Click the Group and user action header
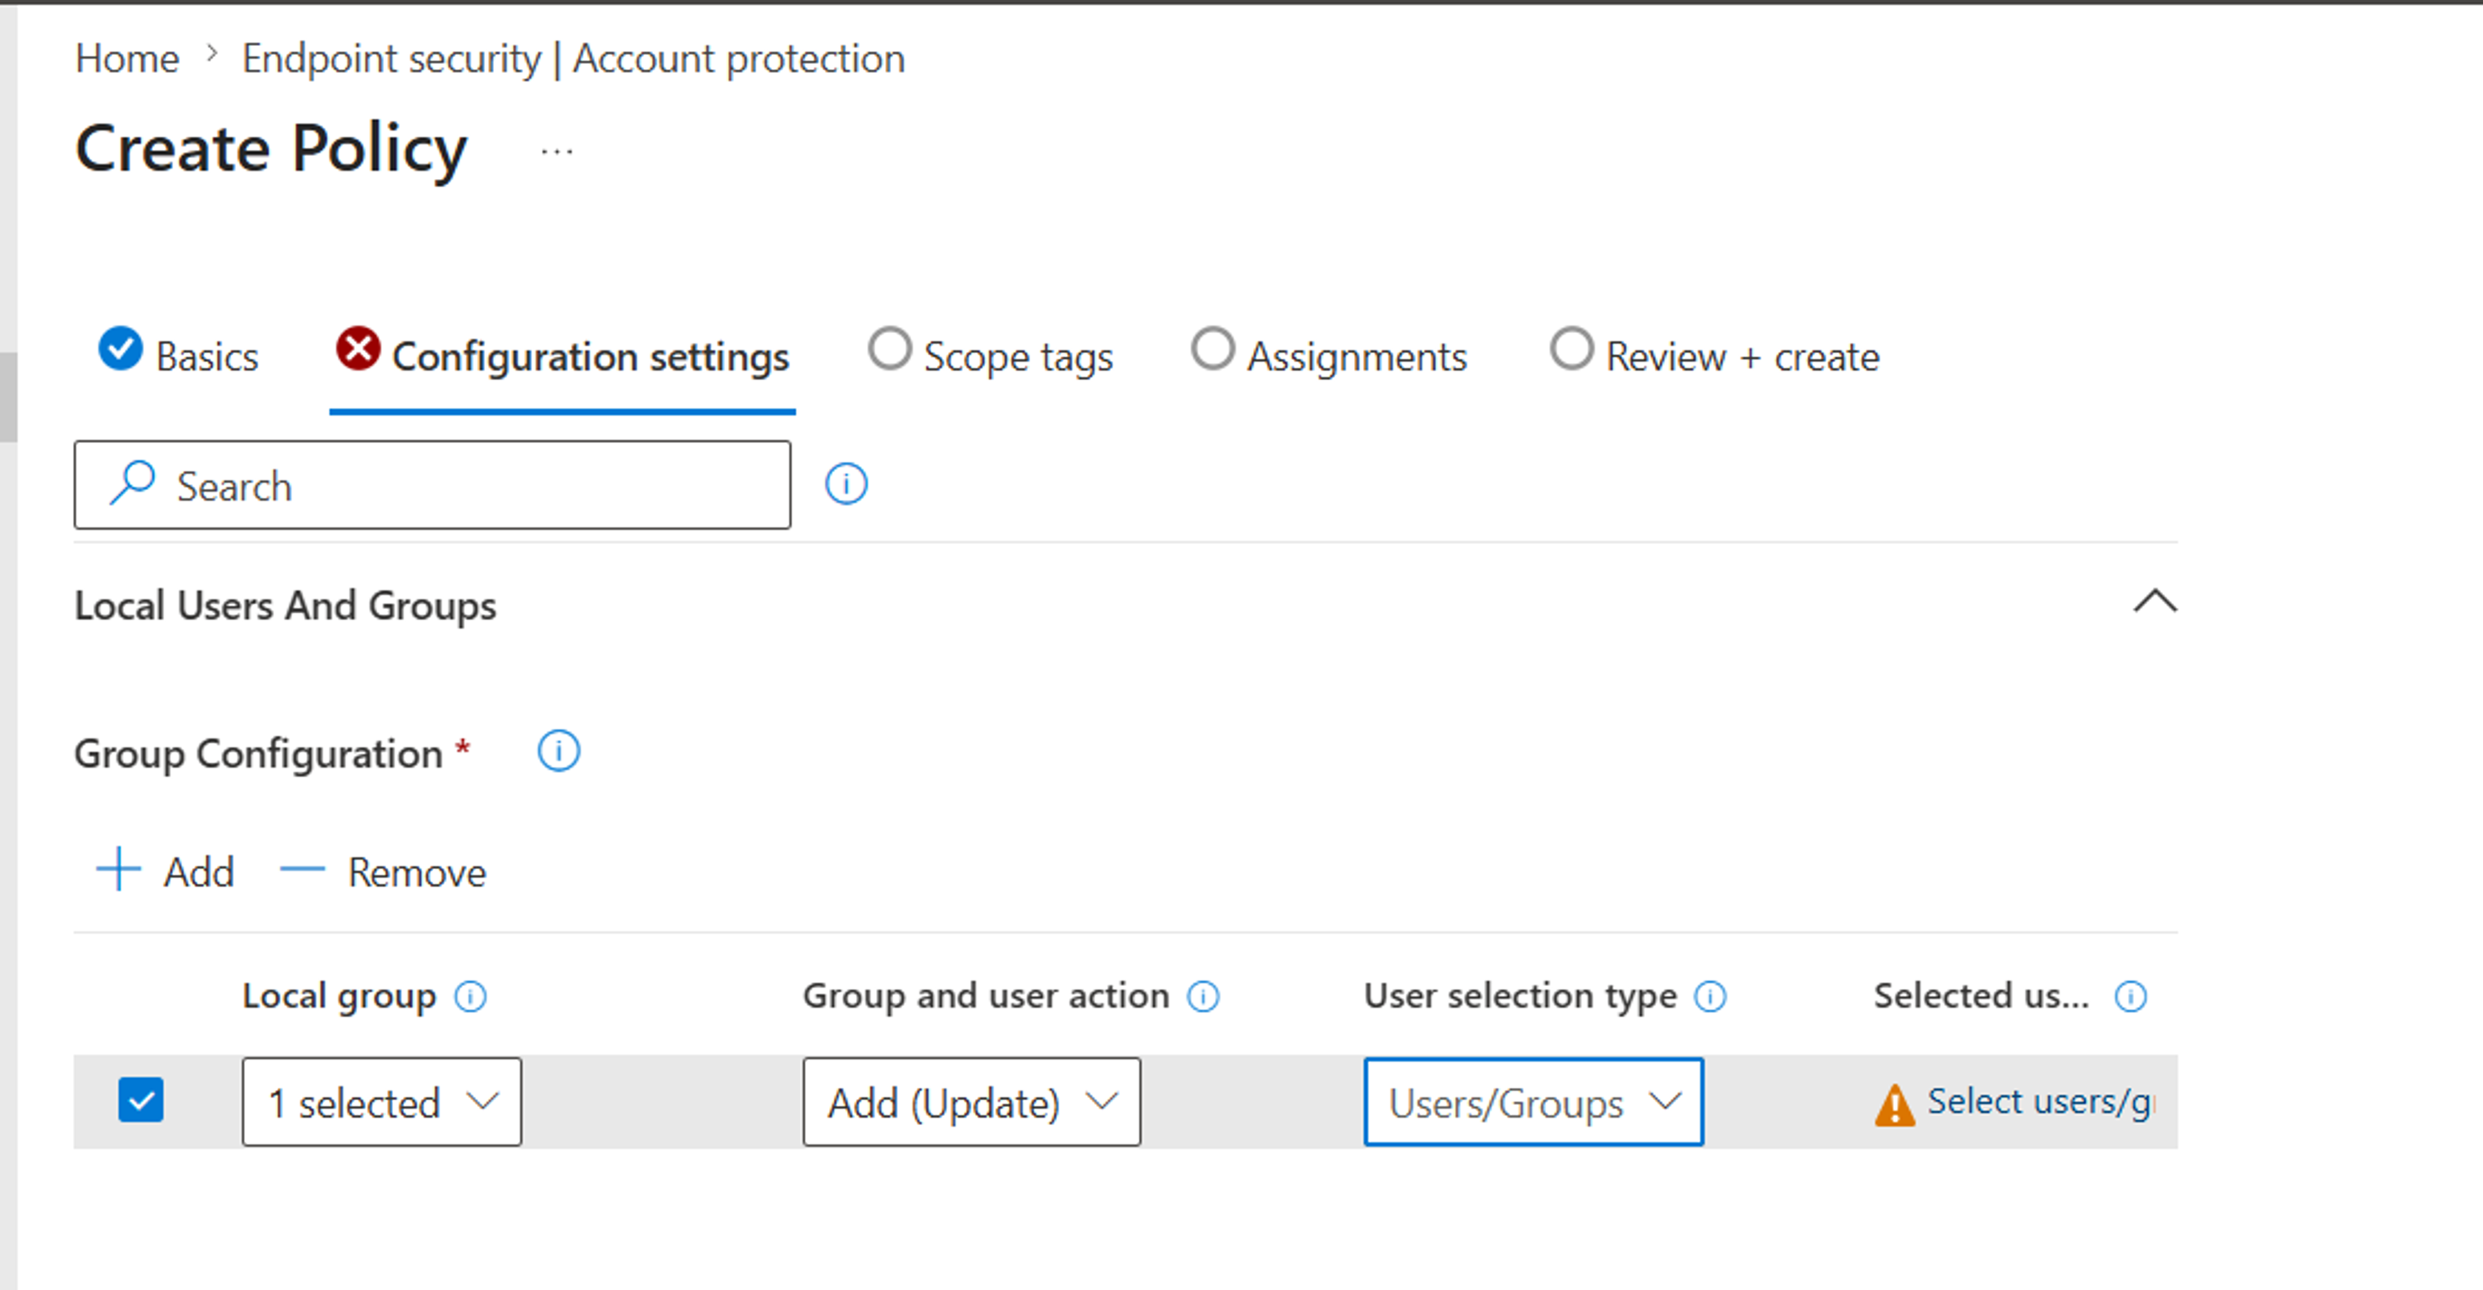 tap(986, 996)
